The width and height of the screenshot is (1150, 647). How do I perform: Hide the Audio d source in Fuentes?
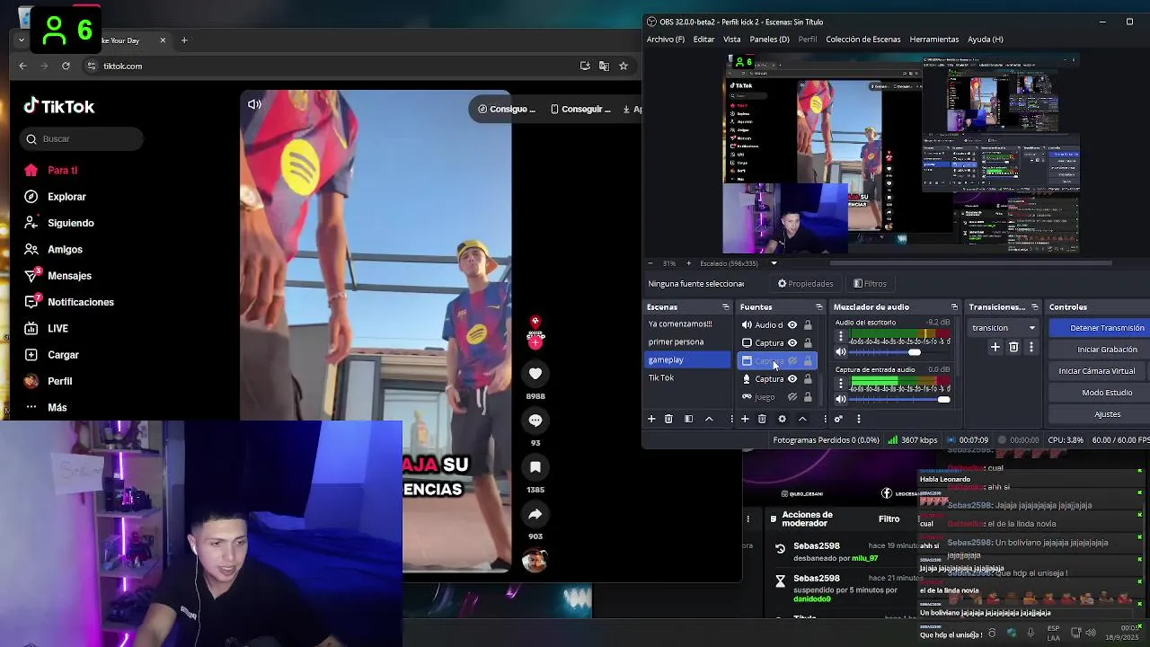[792, 325]
